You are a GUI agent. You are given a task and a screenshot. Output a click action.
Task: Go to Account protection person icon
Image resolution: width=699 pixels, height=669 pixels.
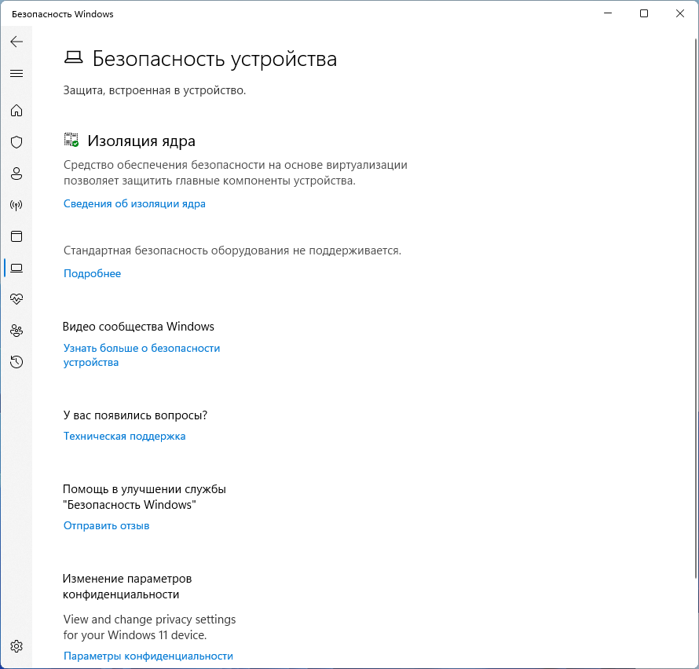(x=16, y=174)
